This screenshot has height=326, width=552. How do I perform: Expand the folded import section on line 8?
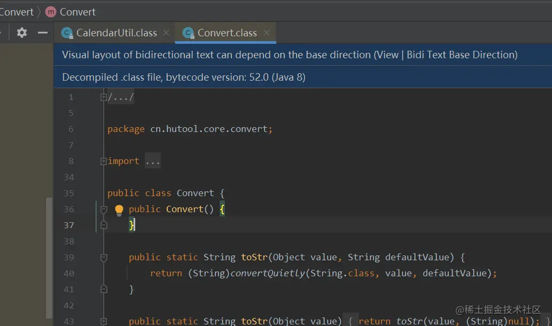(x=104, y=161)
